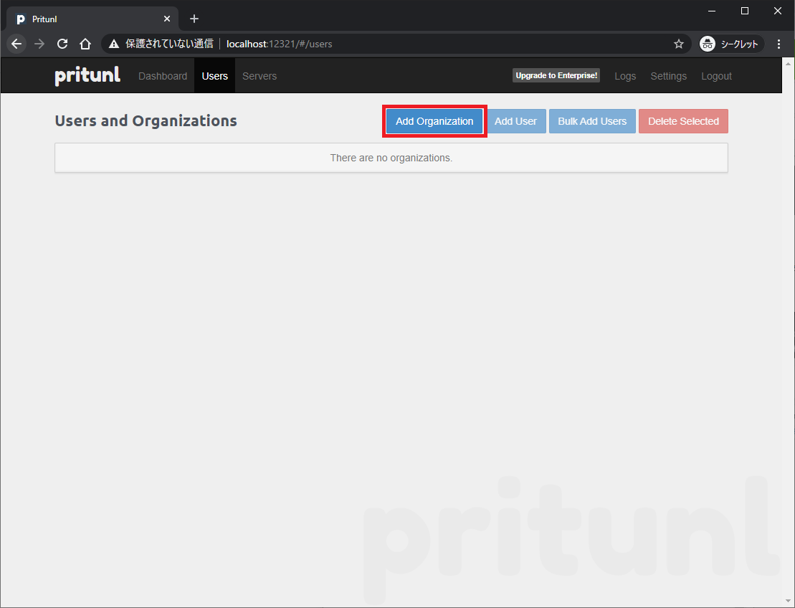The width and height of the screenshot is (795, 608).
Task: Click the browser forward arrow
Action: point(39,44)
